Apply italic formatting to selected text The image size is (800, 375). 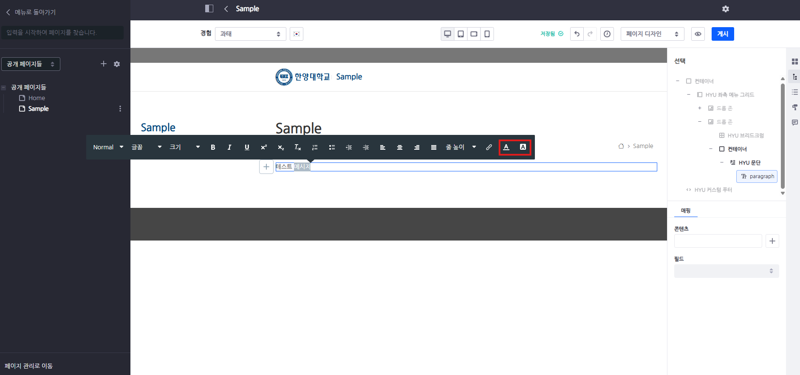click(x=229, y=147)
